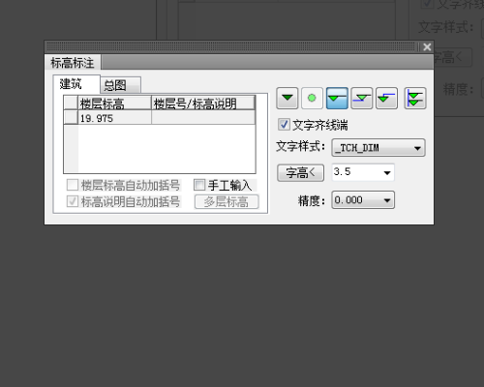
Task: Select the highlighted triangle-with-baseline elevation style
Action: tap(337, 98)
